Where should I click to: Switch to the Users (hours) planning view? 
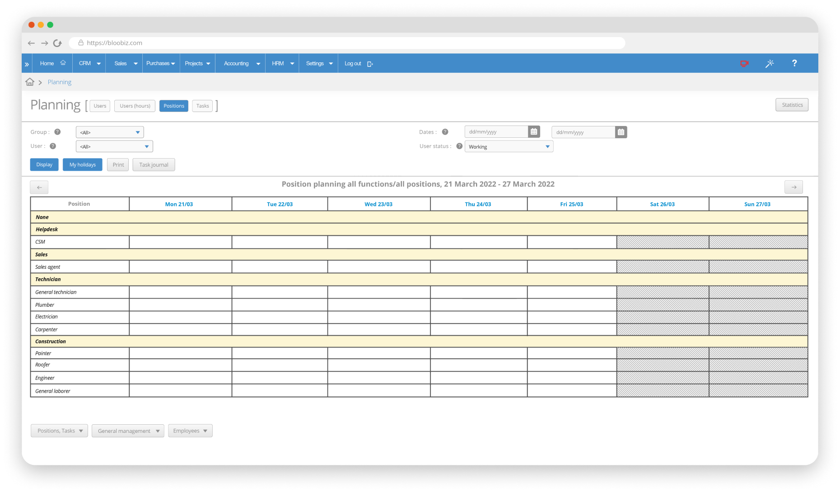135,106
